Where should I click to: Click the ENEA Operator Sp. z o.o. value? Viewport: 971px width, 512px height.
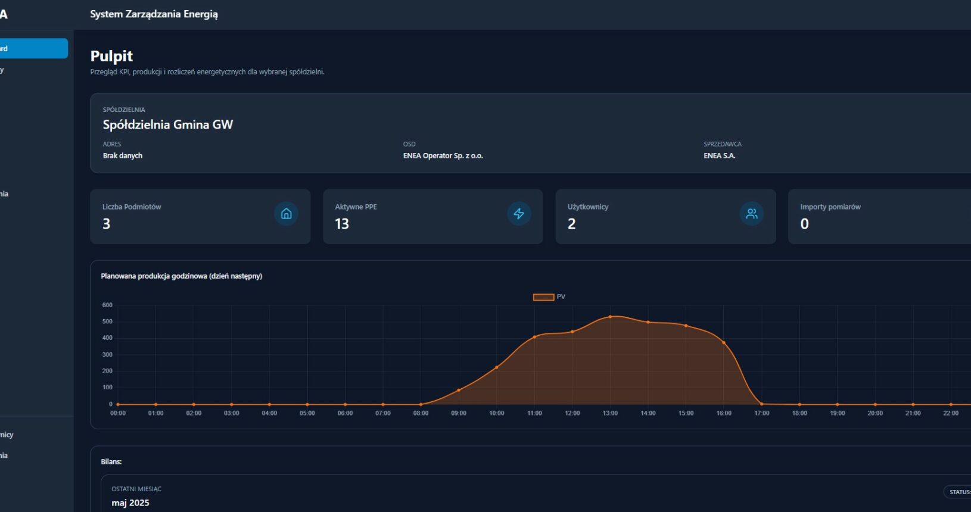pyautogui.click(x=443, y=156)
